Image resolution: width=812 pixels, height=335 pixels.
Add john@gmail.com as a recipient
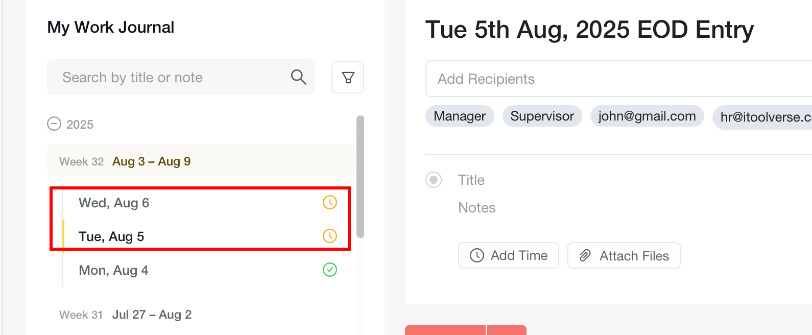(647, 116)
